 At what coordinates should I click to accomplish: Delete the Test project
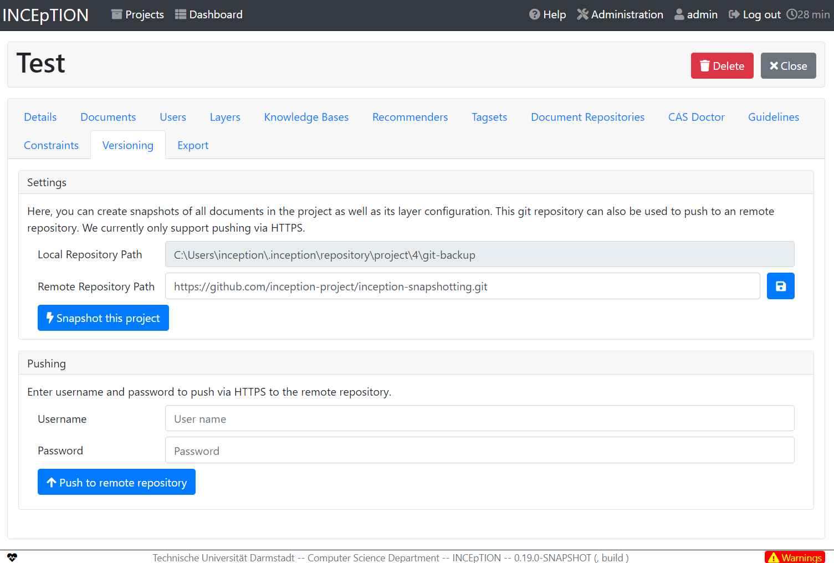722,65
